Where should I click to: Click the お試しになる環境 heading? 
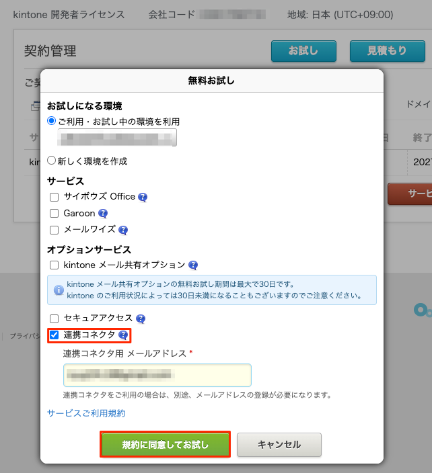84,106
